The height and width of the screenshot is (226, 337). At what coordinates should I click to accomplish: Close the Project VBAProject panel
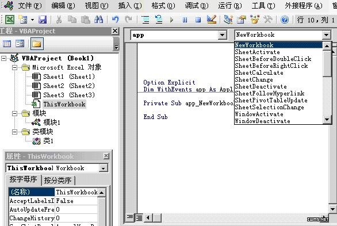(115, 31)
